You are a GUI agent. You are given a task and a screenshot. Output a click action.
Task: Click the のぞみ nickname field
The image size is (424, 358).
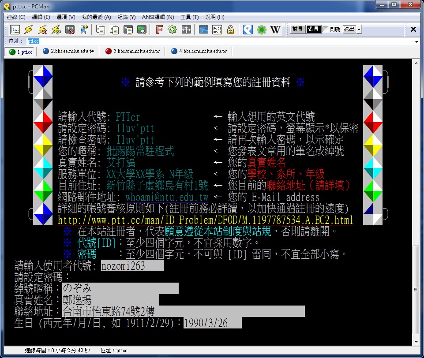point(120,288)
